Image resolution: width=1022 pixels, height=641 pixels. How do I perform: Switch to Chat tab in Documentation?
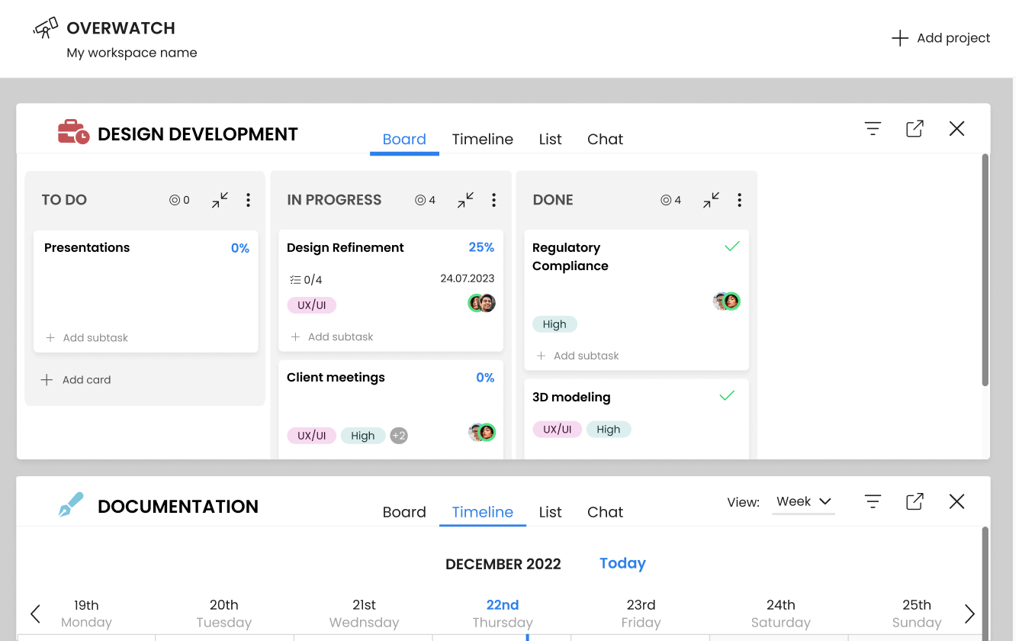605,512
